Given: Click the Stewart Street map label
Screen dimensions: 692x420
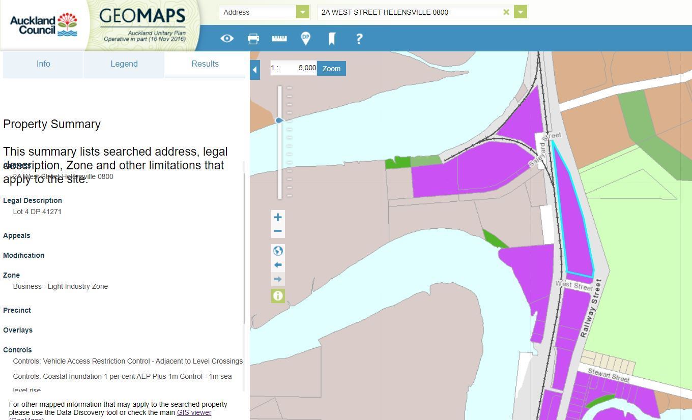Looking at the screenshot, I should [609, 375].
